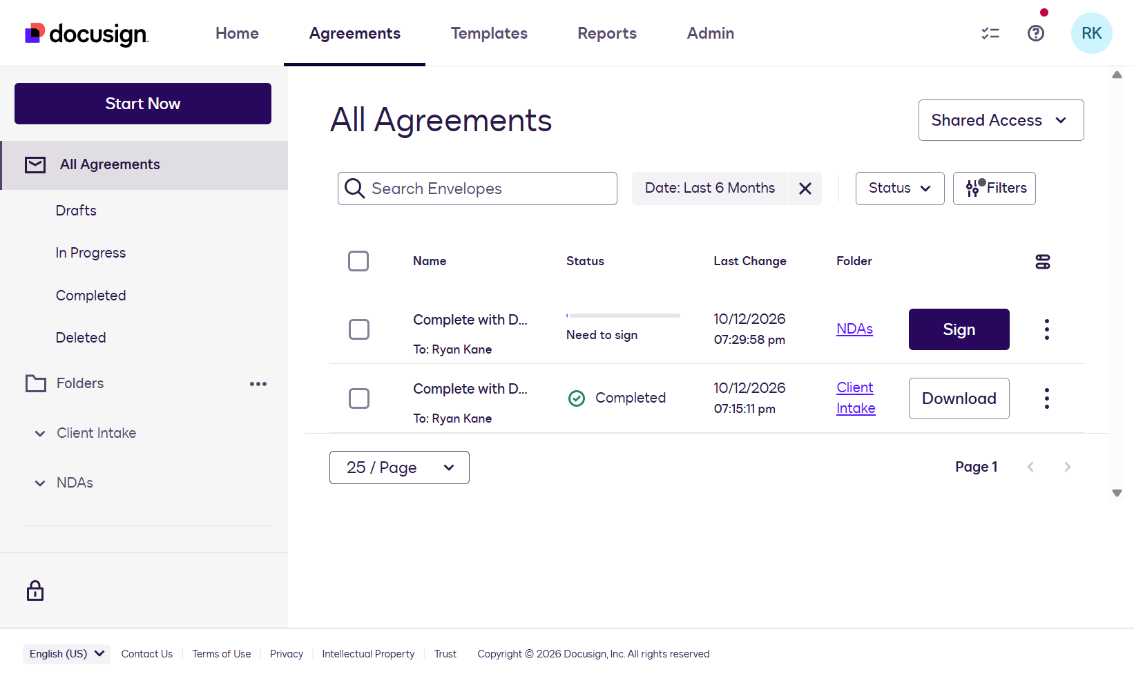Open the Filters panel
The image size is (1134, 674).
994,189
